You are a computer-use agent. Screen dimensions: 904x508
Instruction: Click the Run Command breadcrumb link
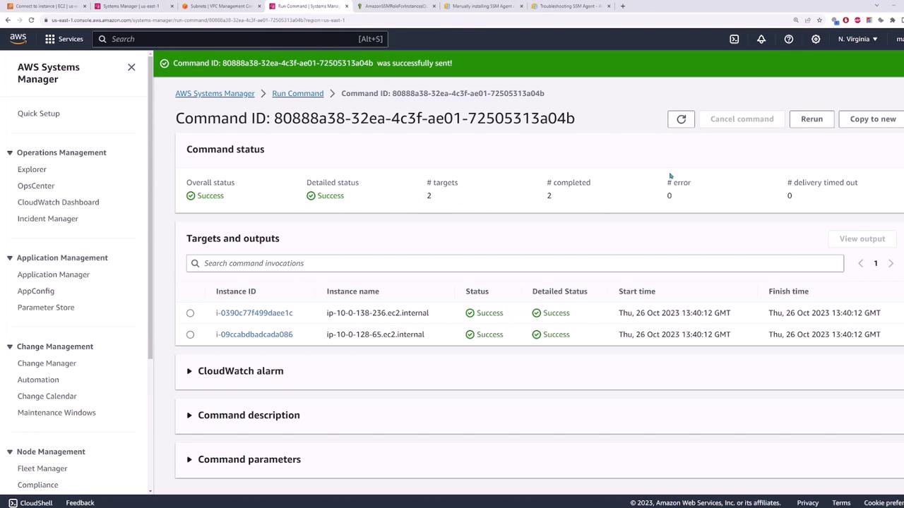click(297, 93)
